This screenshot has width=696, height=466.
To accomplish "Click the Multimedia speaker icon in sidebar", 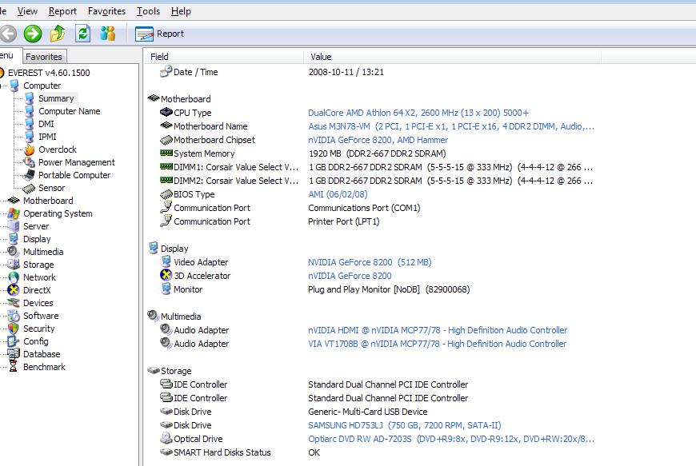I will pyautogui.click(x=14, y=252).
